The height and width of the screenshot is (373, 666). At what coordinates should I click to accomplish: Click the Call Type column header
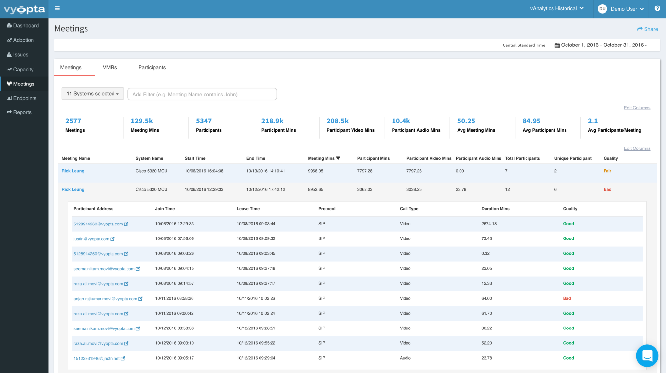coord(409,209)
